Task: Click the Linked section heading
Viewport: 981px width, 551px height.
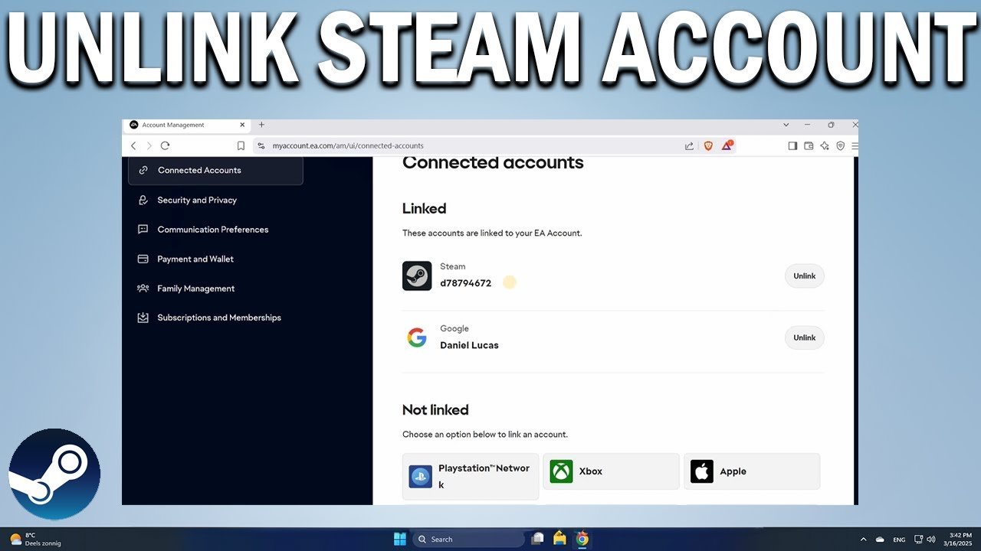Action: (x=424, y=208)
